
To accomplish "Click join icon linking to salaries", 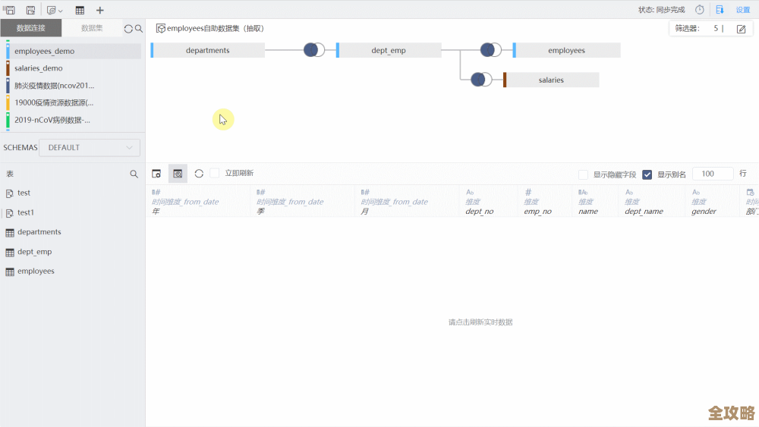I will 481,80.
